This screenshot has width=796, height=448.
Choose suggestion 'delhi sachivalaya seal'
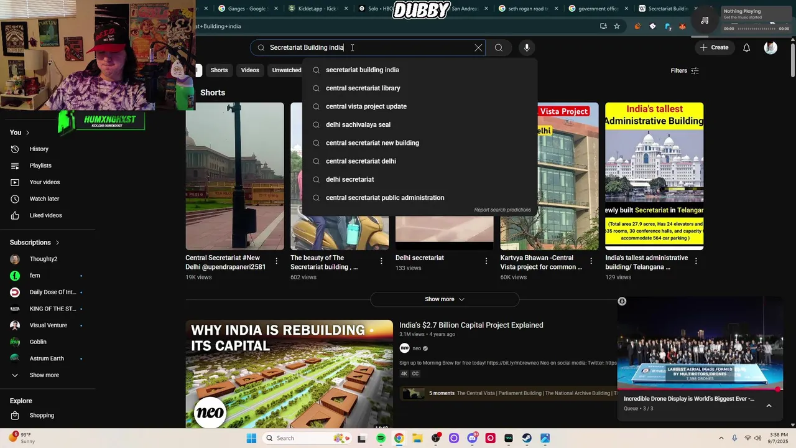[420, 124]
